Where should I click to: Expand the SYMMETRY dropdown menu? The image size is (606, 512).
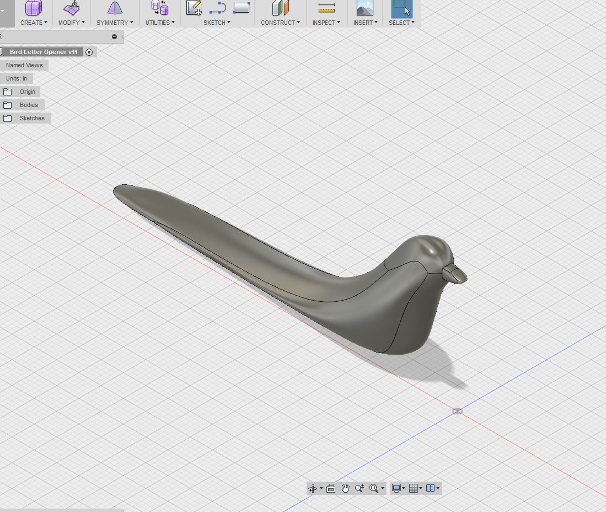coord(115,23)
